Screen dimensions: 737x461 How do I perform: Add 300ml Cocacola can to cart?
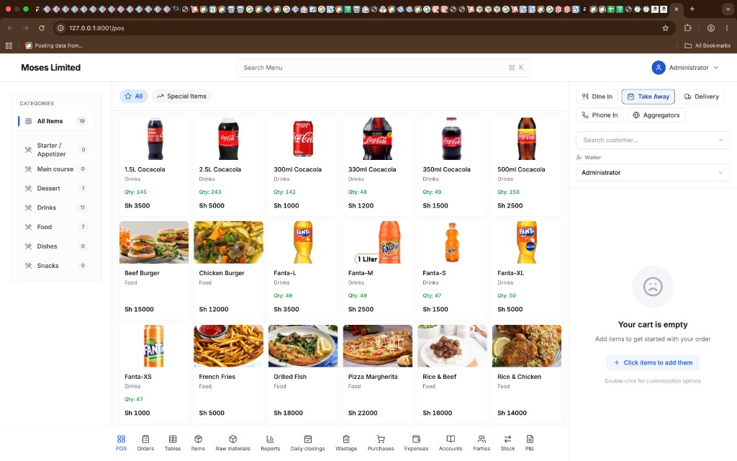click(303, 166)
